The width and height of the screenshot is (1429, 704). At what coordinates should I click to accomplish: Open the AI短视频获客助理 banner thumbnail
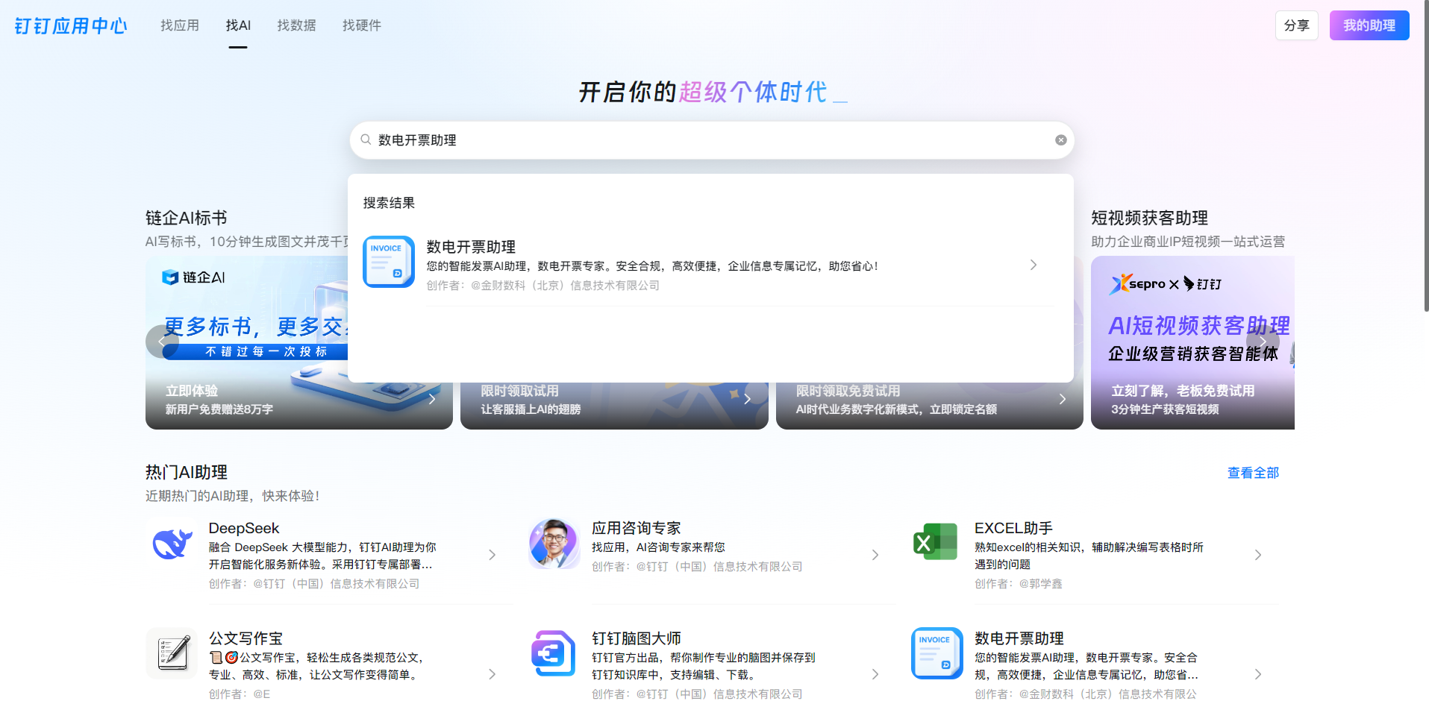tap(1192, 342)
